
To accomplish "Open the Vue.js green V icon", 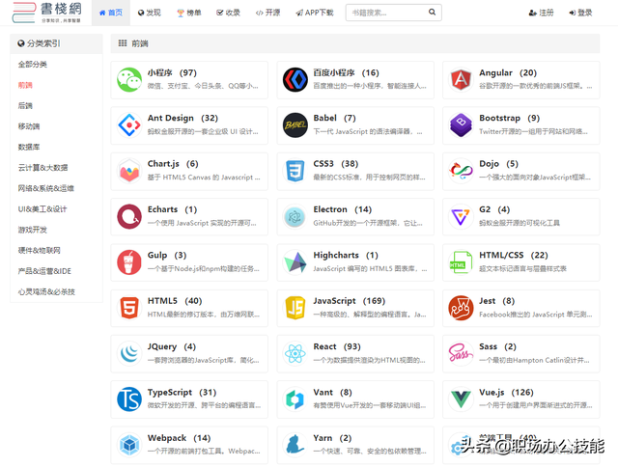I will [x=461, y=399].
